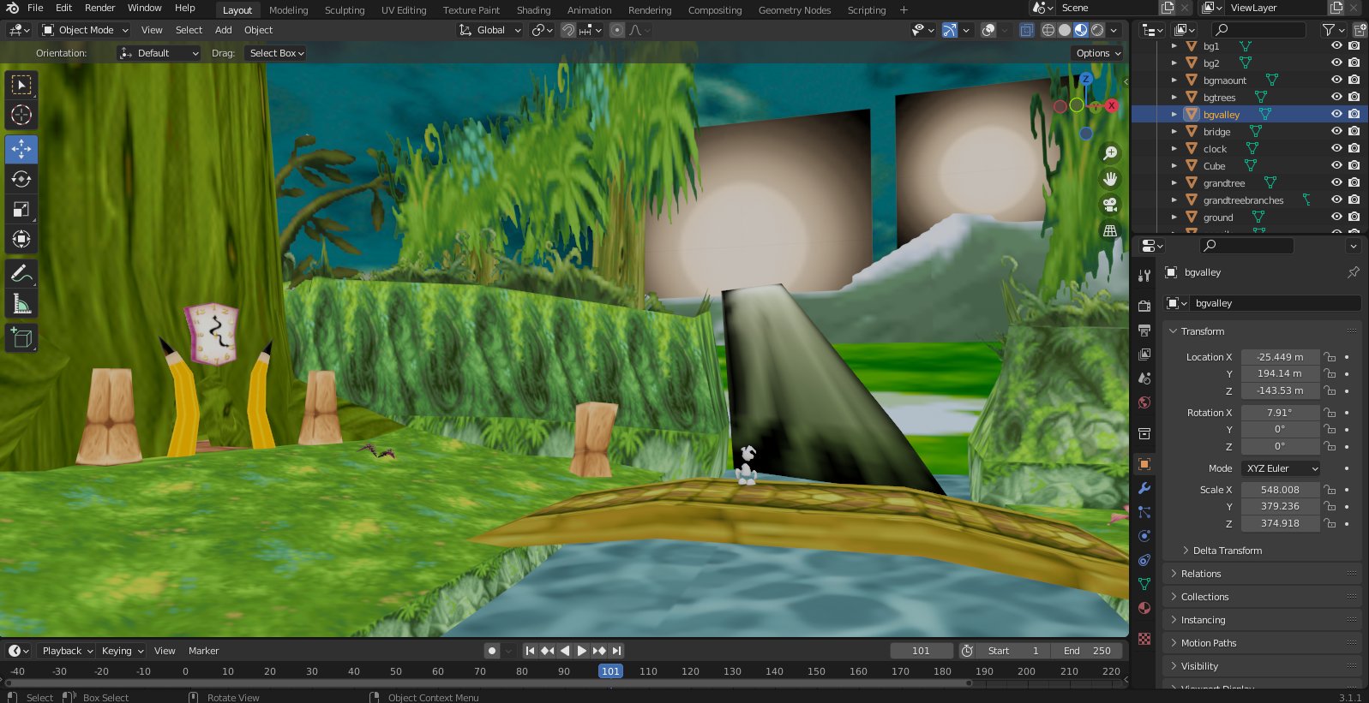Pick the Add Cube tool
Viewport: 1369px width, 703px height.
tap(21, 338)
